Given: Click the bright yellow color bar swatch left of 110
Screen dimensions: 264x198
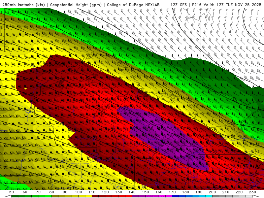Looking at the screenshot, I should (88, 196).
